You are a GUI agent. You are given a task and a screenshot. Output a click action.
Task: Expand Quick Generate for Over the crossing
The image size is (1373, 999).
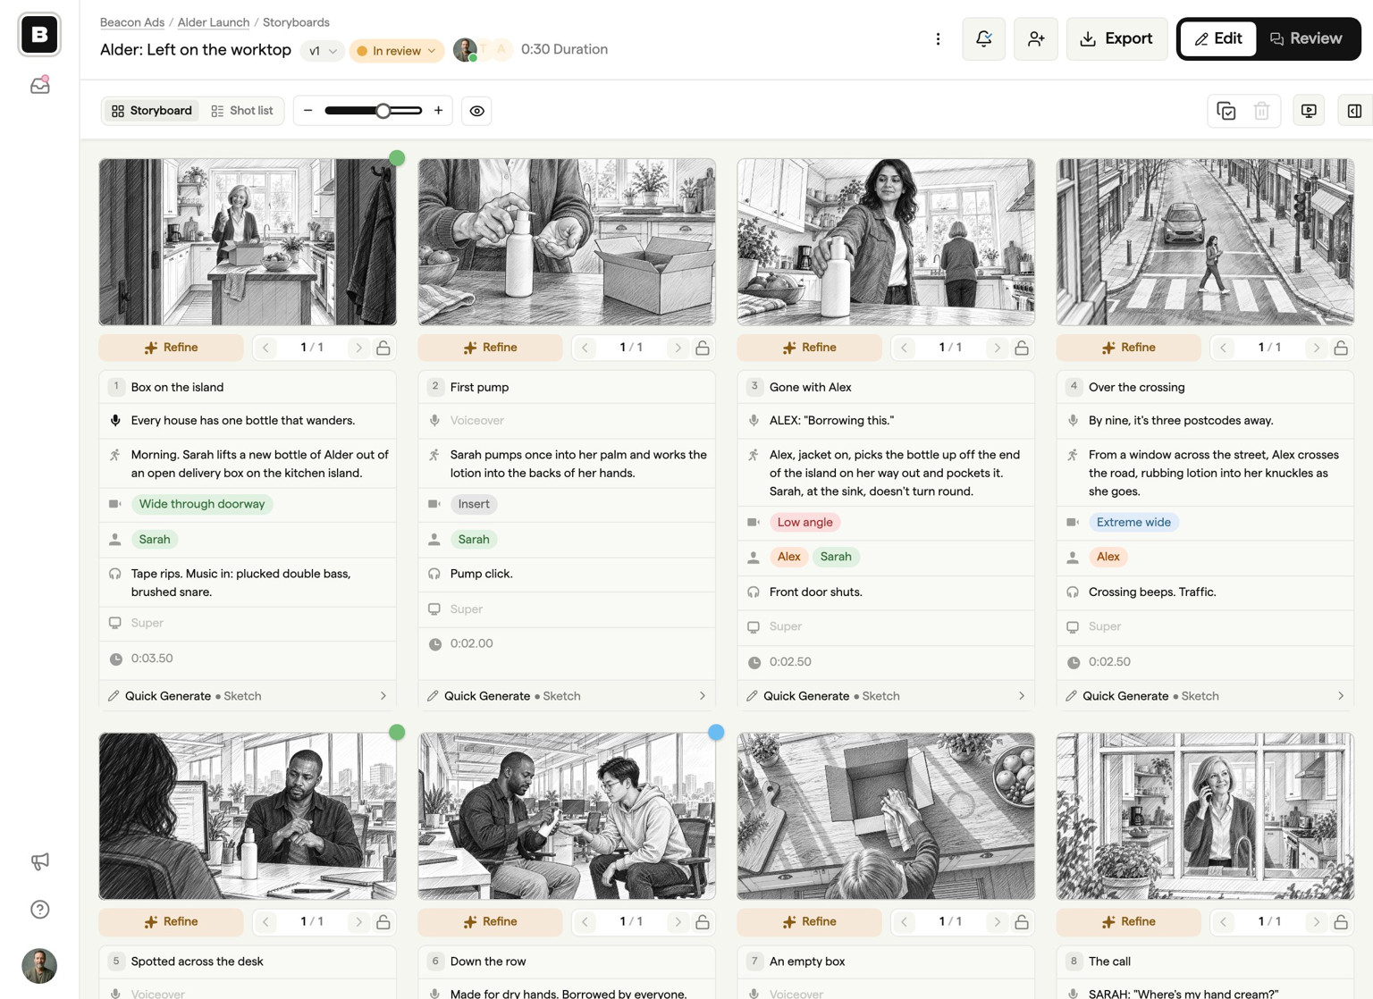1205,696
